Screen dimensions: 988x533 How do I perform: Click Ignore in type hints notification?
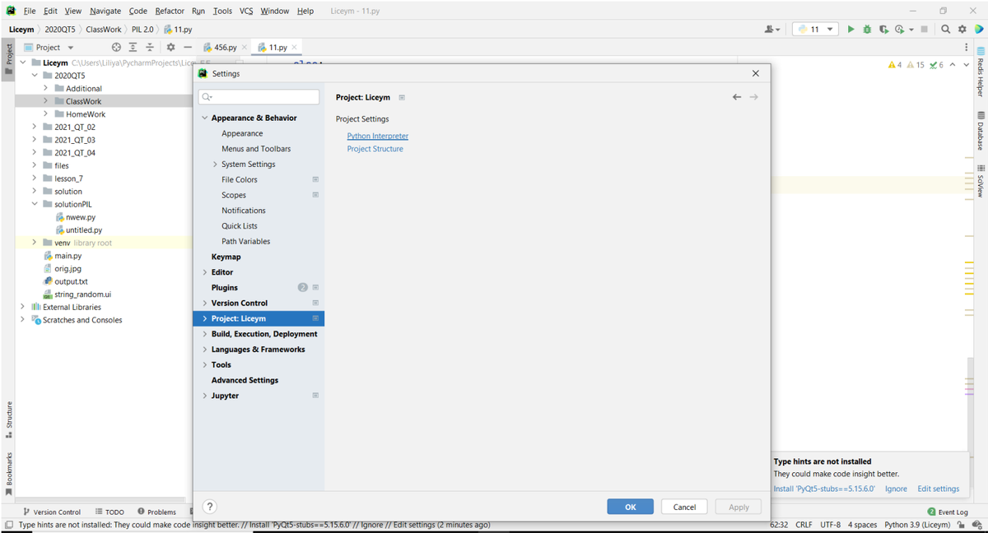[896, 489]
